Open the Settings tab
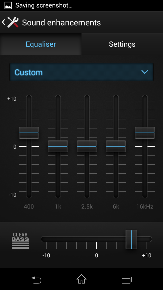 122,44
